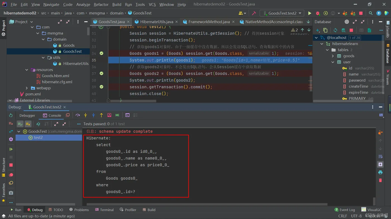The height and width of the screenshot is (219, 391).
Task: Collapse the hibernatelearn schema node
Action: pyautogui.click(x=322, y=44)
